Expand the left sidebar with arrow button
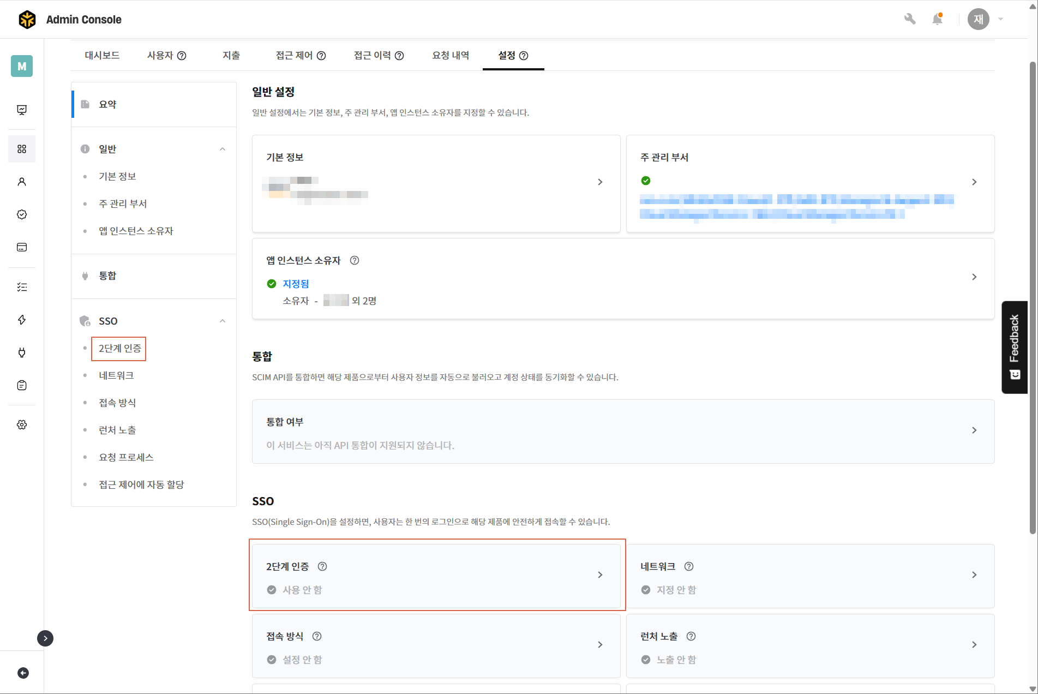Image resolution: width=1038 pixels, height=694 pixels. click(45, 638)
